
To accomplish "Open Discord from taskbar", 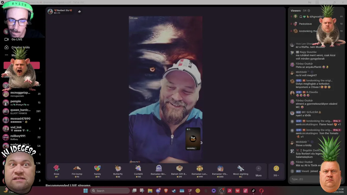I will (158, 191).
